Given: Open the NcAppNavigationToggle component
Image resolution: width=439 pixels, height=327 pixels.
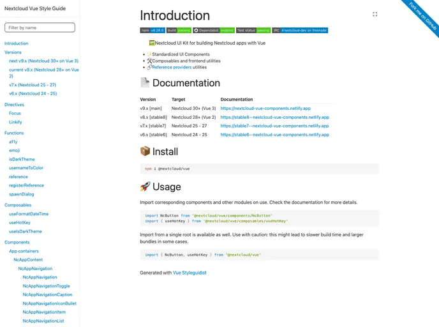Looking at the screenshot, I should click(x=46, y=286).
